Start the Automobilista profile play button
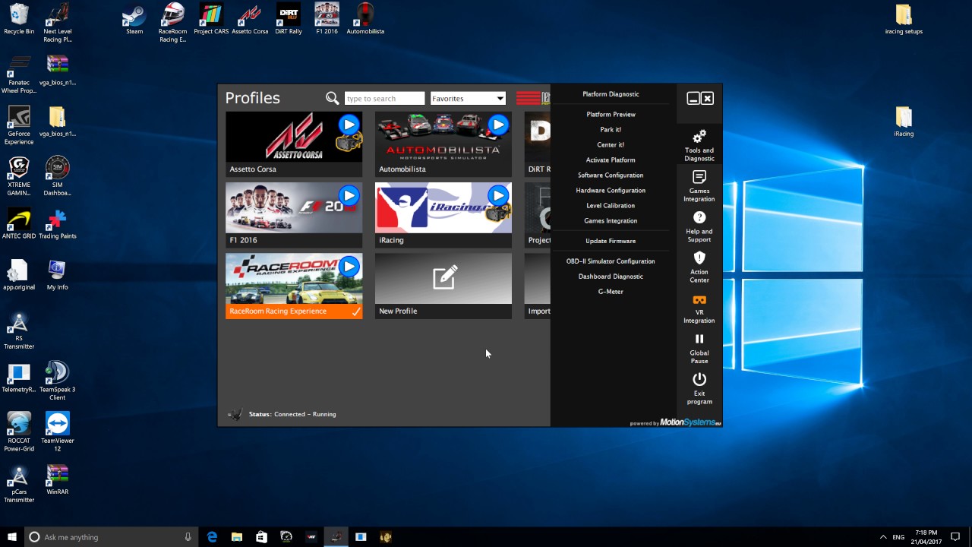Screen dimensions: 972x547 point(498,125)
